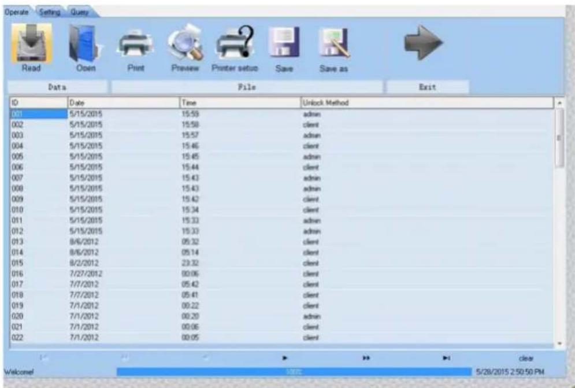This screenshot has height=388, width=575.
Task: Click the Time column header
Action: [x=240, y=103]
